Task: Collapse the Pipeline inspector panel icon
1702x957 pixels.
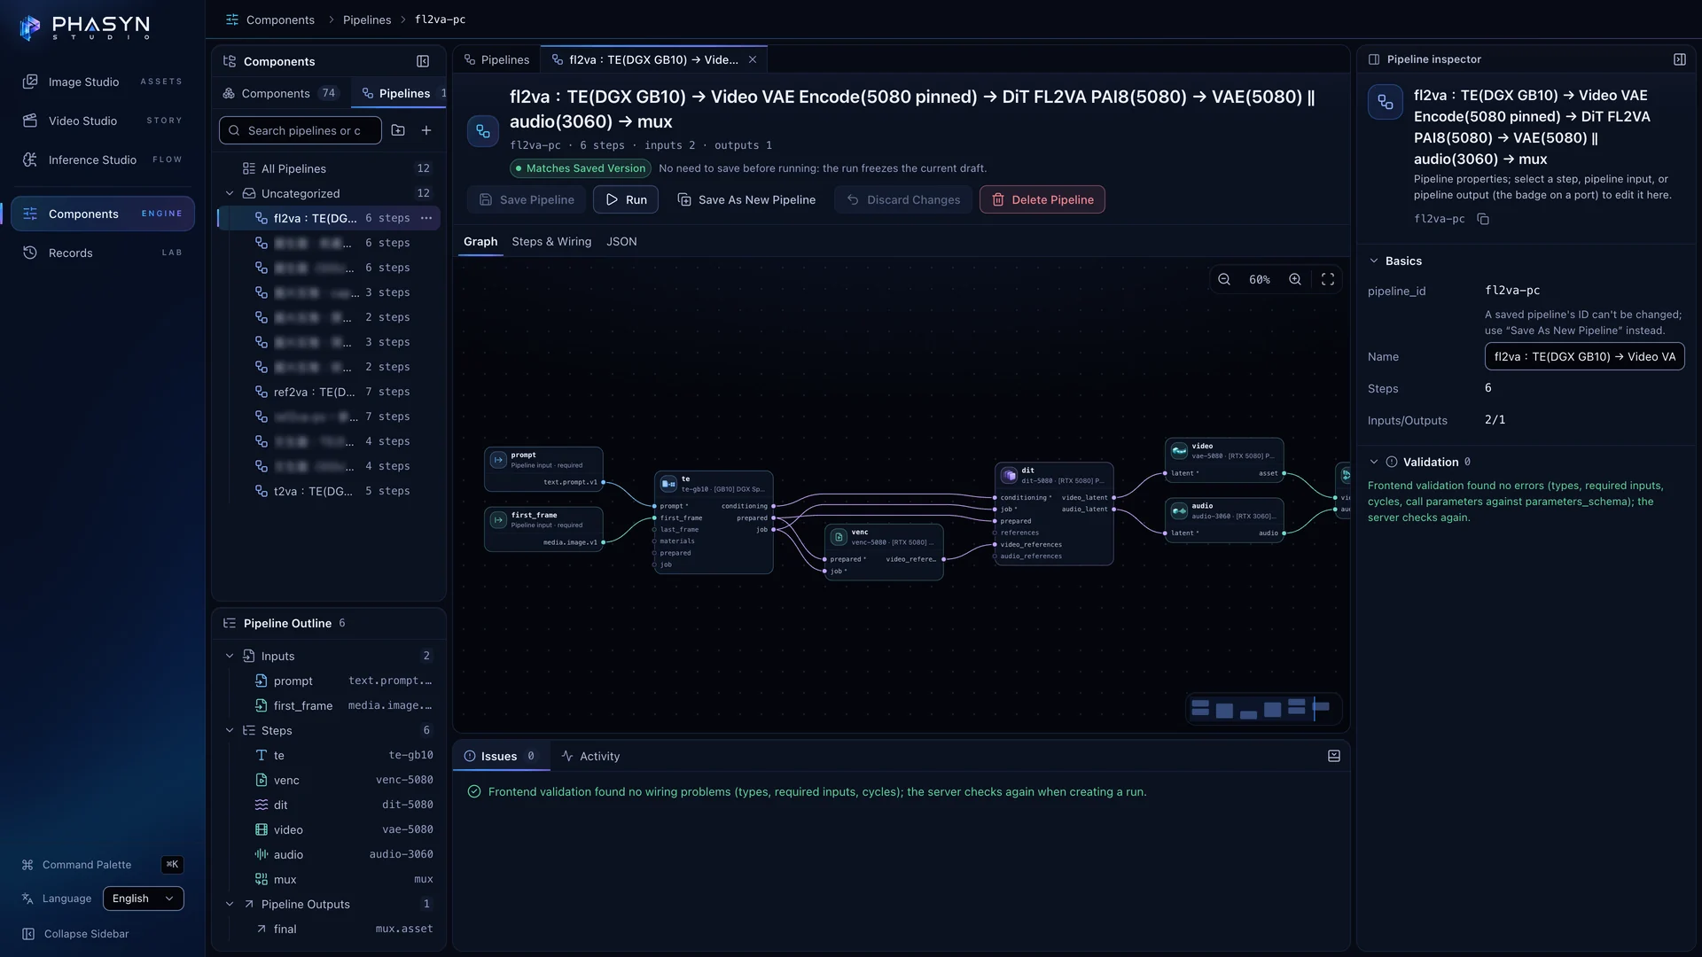Action: click(1680, 59)
